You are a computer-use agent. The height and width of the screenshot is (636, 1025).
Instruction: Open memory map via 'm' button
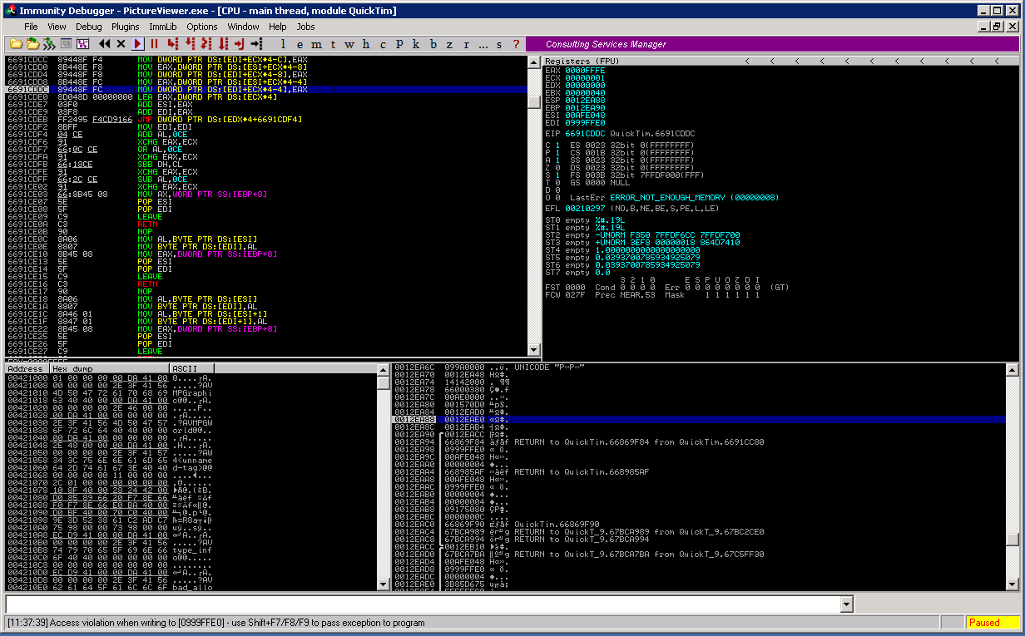(x=316, y=44)
